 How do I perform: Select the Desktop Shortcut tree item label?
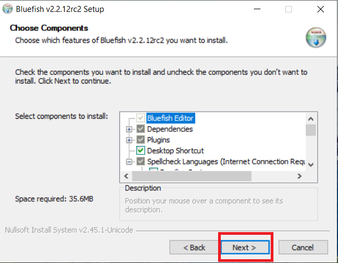(x=175, y=151)
